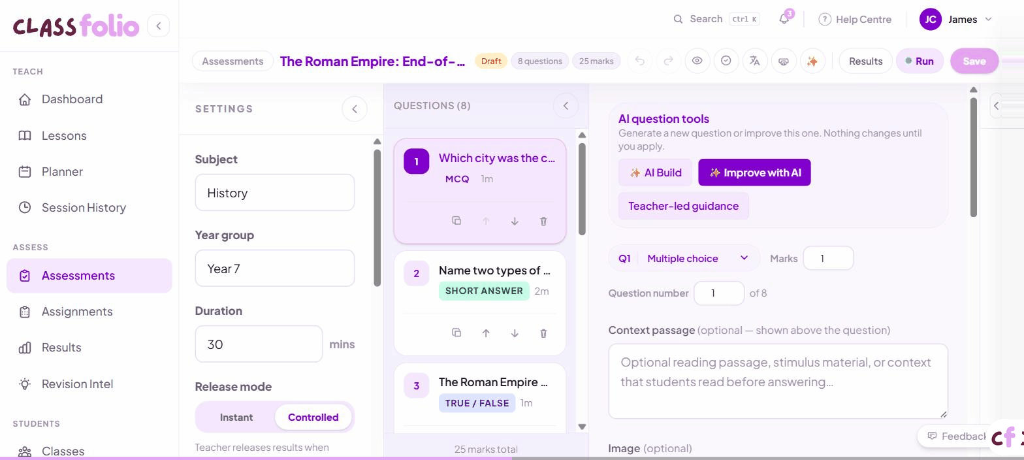Click the orange AI sparkle toolbar icon
This screenshot has width=1024, height=460.
click(x=812, y=61)
